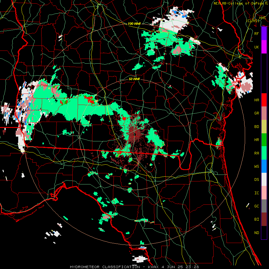Click the '50 NMI' range ring label
The image size is (269, 269).
coord(134,79)
